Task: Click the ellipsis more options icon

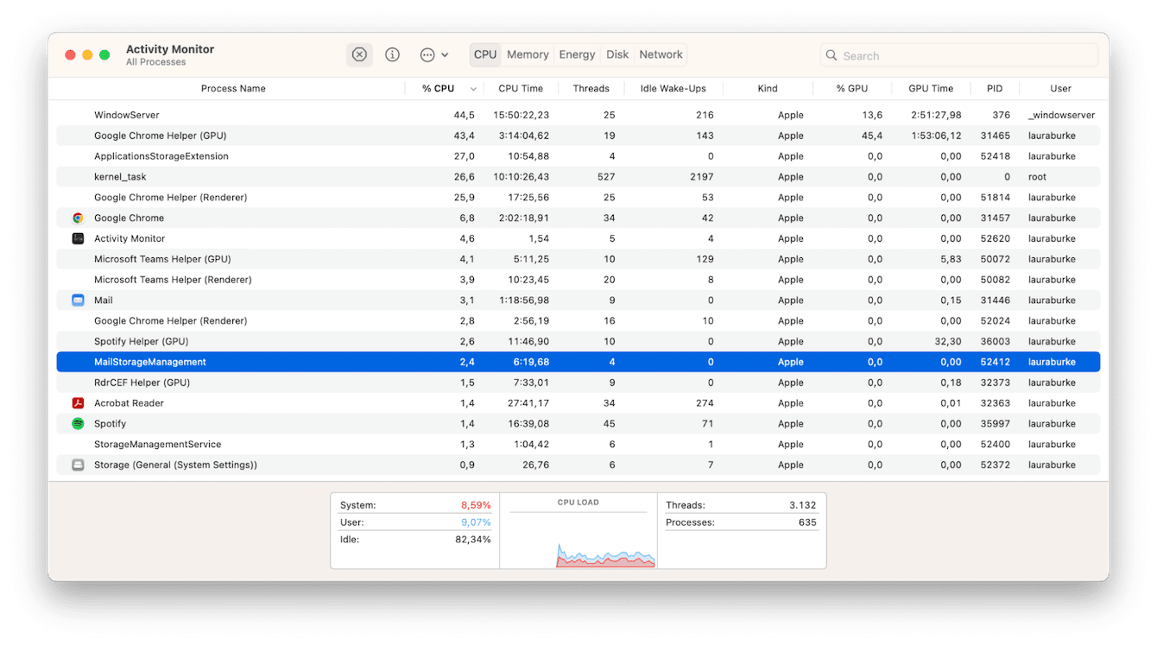Action: [x=427, y=54]
